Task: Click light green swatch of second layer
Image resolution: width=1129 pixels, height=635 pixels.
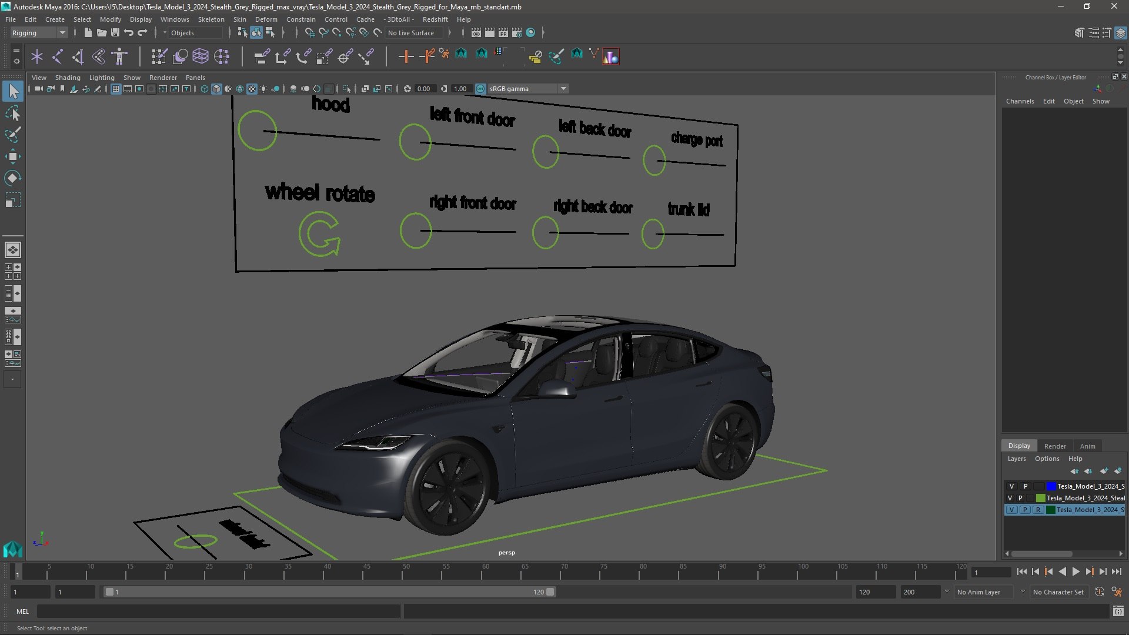Action: coord(1041,498)
